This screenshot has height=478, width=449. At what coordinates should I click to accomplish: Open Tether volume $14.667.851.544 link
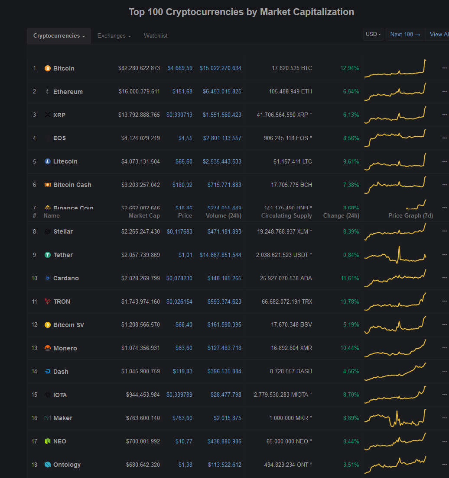[221, 255]
